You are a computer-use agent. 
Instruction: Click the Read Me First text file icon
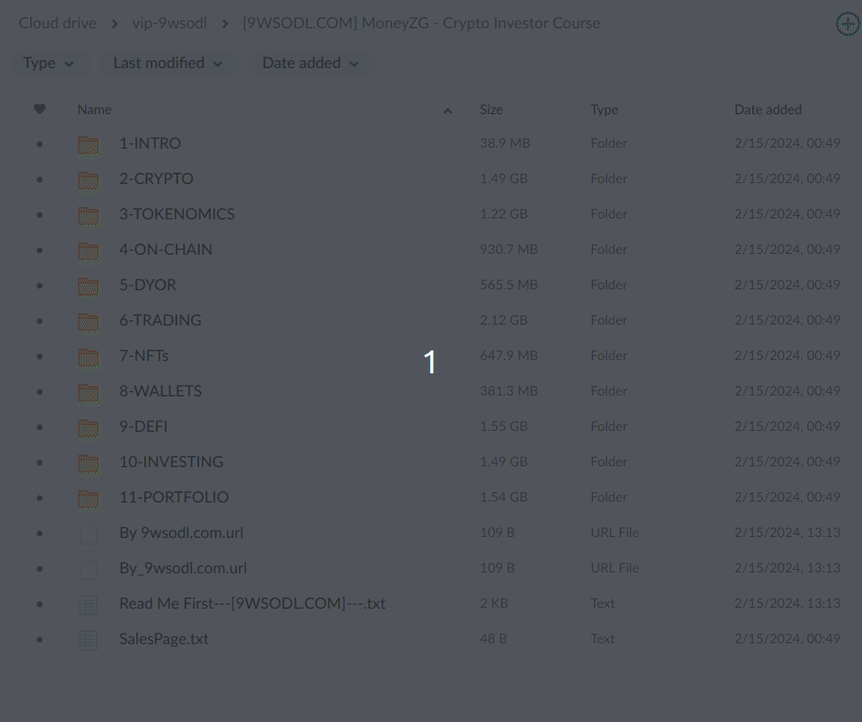coord(88,604)
